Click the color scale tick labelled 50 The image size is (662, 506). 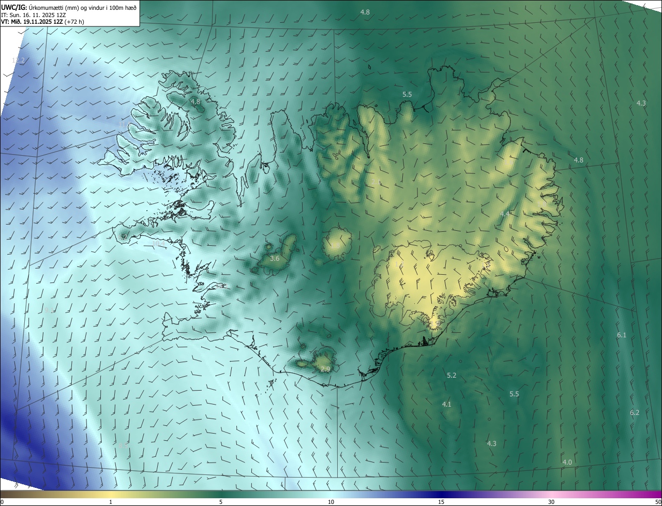coord(658,502)
